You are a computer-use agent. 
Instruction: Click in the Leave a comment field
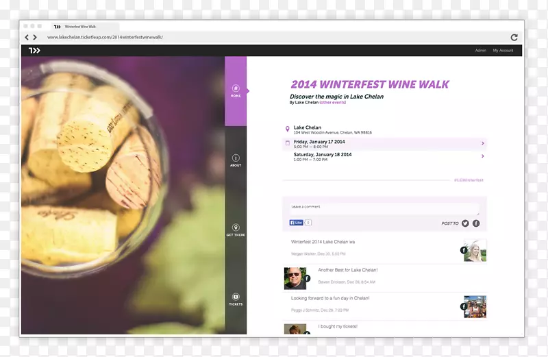pos(384,207)
